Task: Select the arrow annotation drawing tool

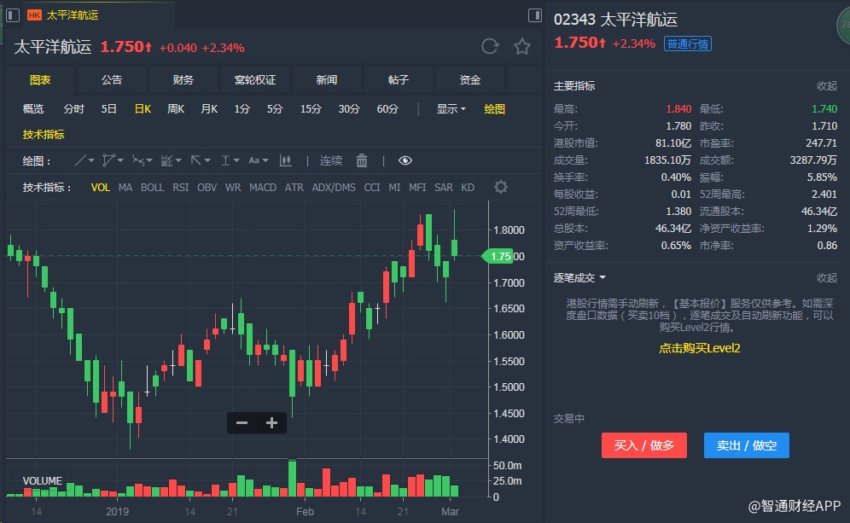Action: [195, 160]
